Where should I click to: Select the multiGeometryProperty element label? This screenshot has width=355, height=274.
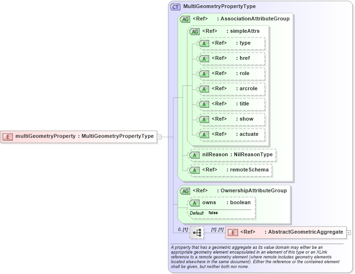85,136
